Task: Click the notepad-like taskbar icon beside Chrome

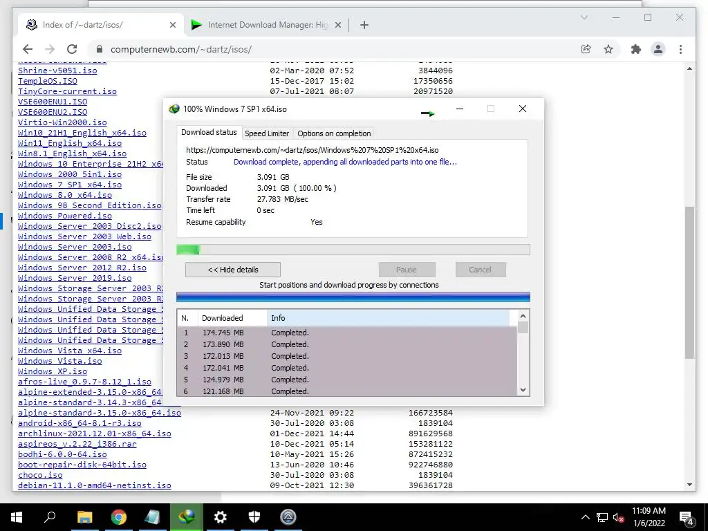Action: tap(153, 517)
